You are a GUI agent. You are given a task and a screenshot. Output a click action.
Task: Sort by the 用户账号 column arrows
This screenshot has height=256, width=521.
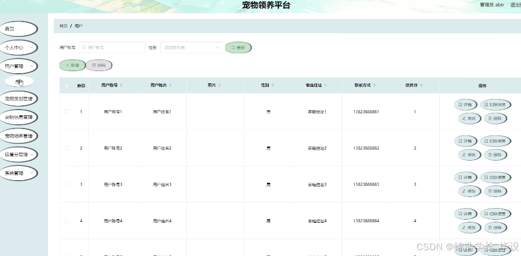121,85
